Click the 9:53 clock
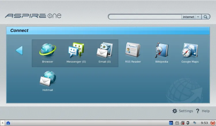This screenshot has height=126, width=216. [204, 123]
